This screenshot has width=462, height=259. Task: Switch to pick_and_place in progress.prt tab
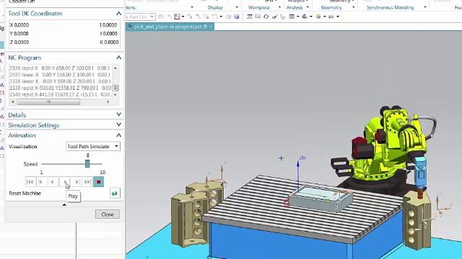167,27
